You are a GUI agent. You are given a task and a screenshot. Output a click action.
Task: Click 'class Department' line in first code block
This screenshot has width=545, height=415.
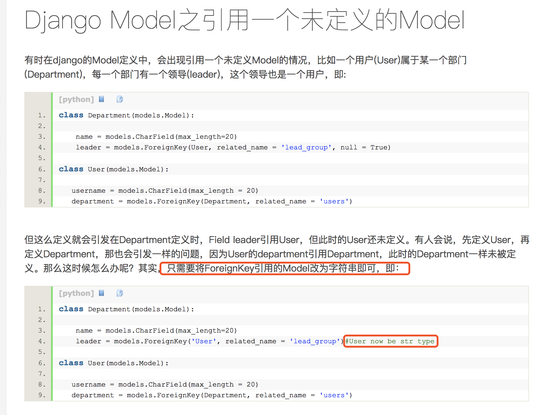pyautogui.click(x=126, y=115)
